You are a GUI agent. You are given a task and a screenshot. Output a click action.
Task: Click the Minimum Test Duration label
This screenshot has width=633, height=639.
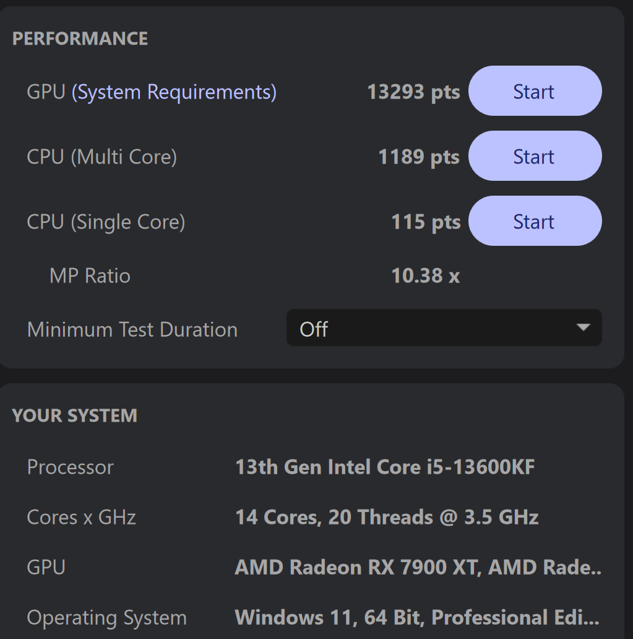(132, 329)
